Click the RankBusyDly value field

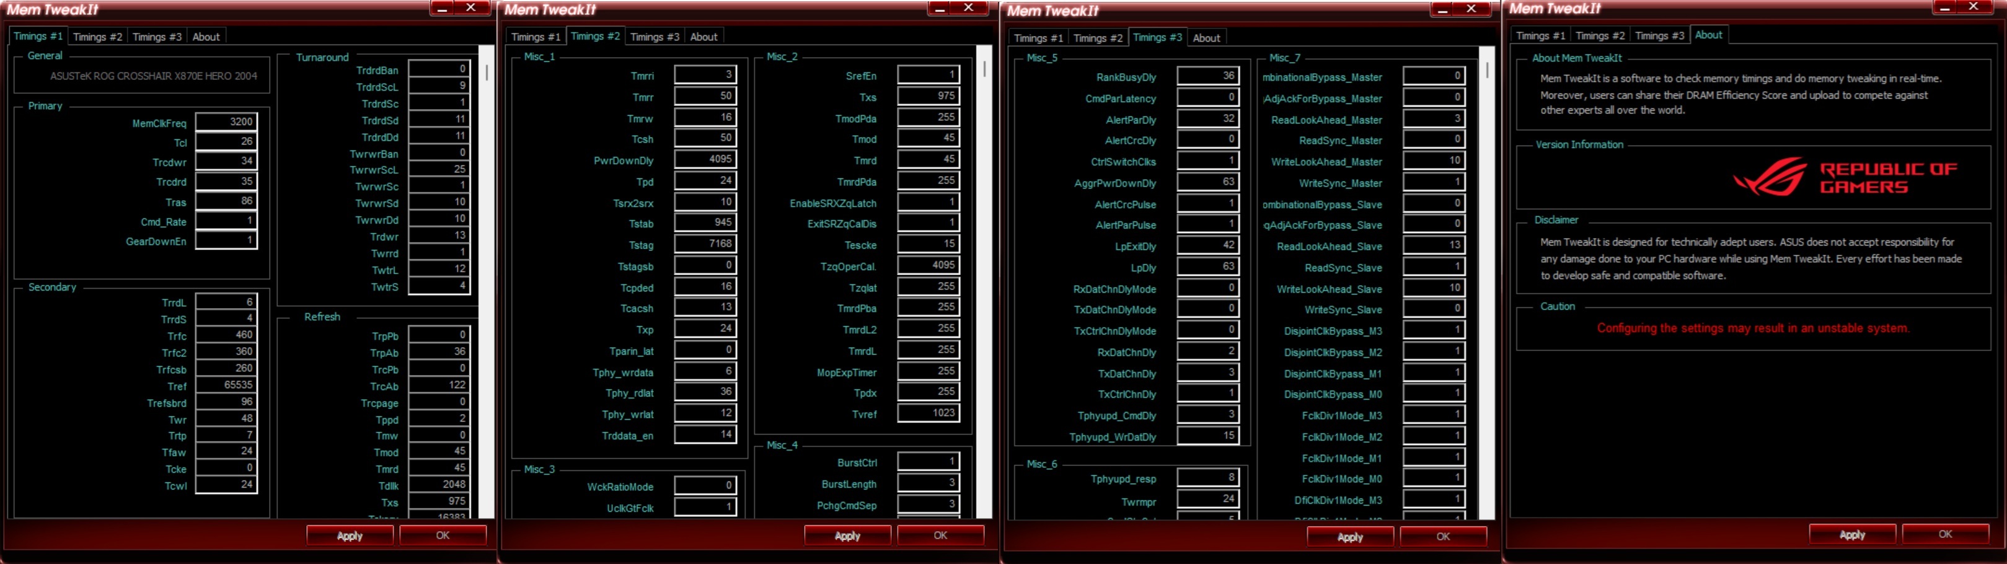(1207, 76)
